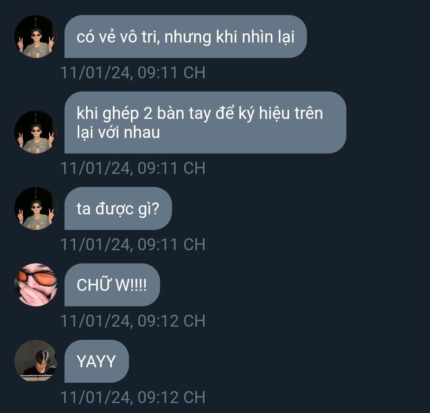
Task: Tap peace-sign avatar next to 'khi ghép 2 bàn tay'
Action: coord(36,132)
